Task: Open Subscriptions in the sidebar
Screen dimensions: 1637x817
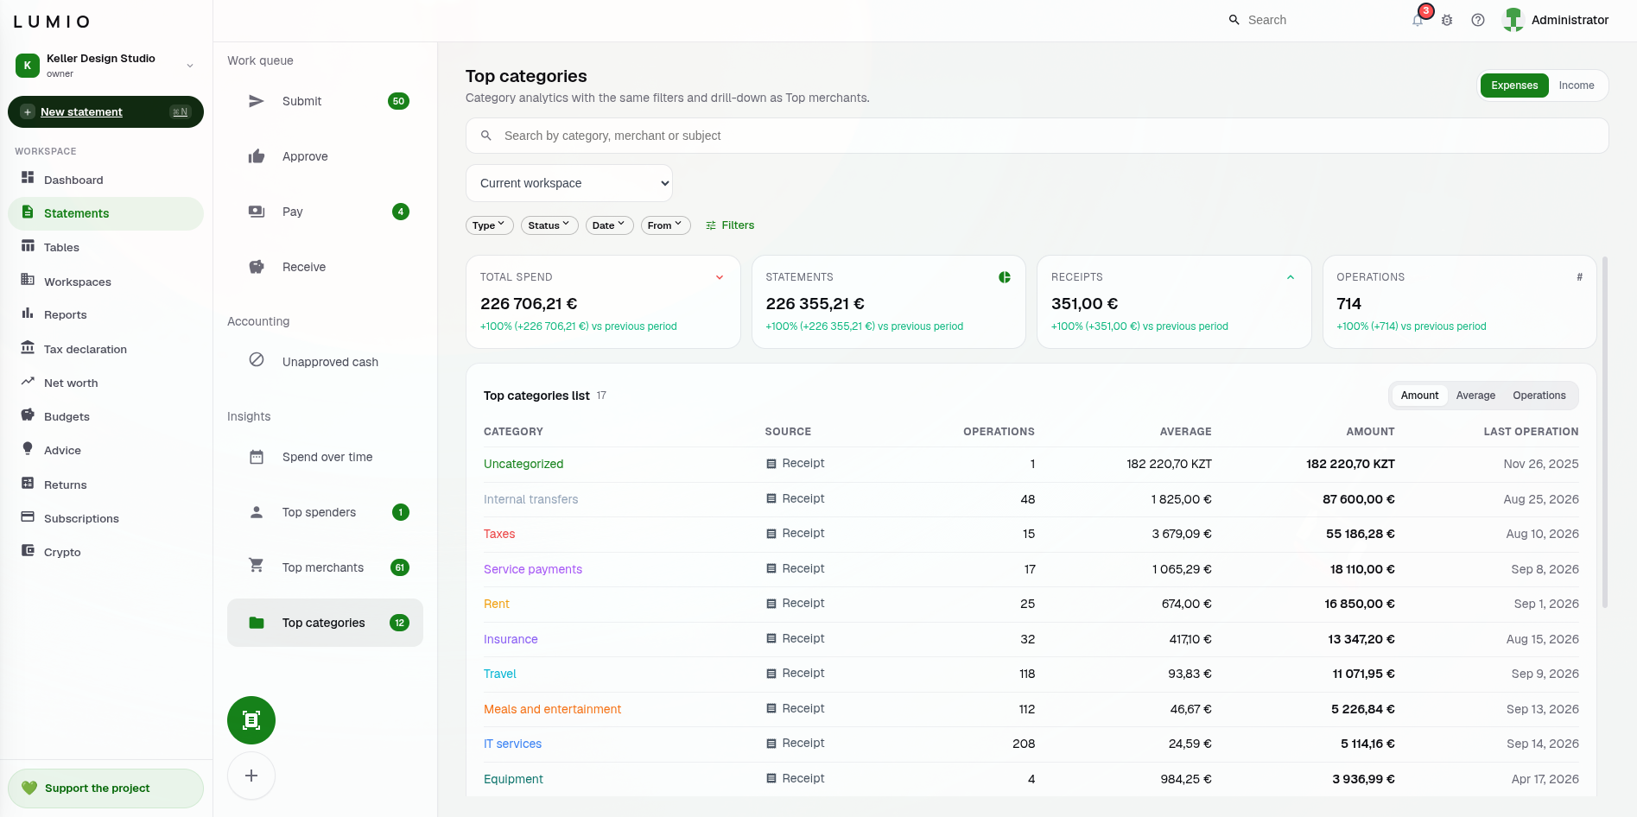Action: point(106,518)
